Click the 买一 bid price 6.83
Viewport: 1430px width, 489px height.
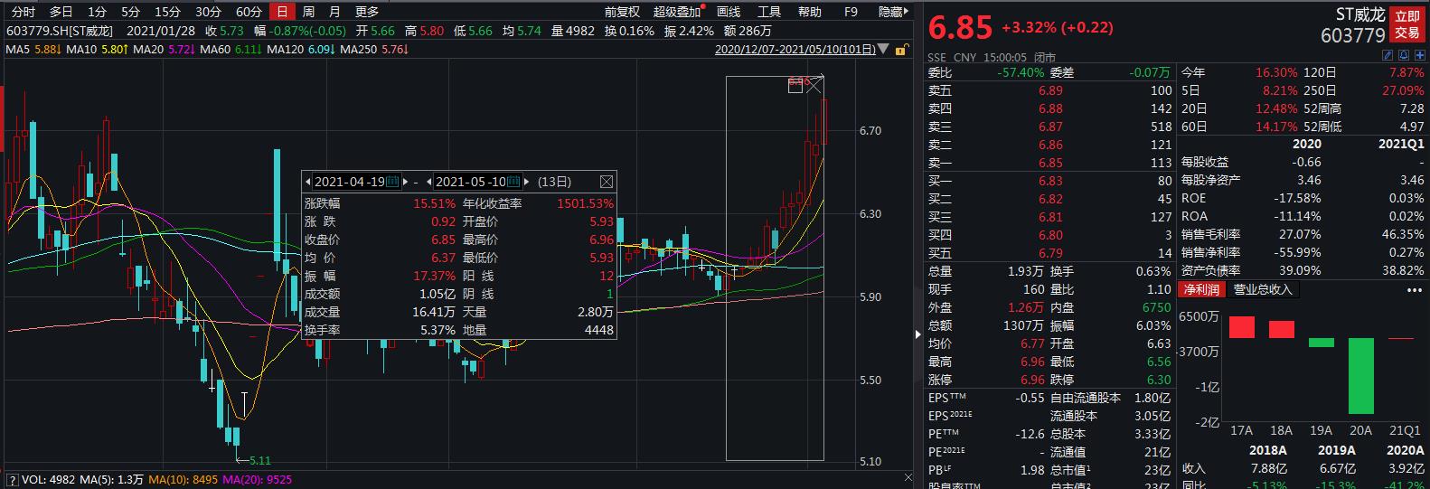(x=1050, y=181)
